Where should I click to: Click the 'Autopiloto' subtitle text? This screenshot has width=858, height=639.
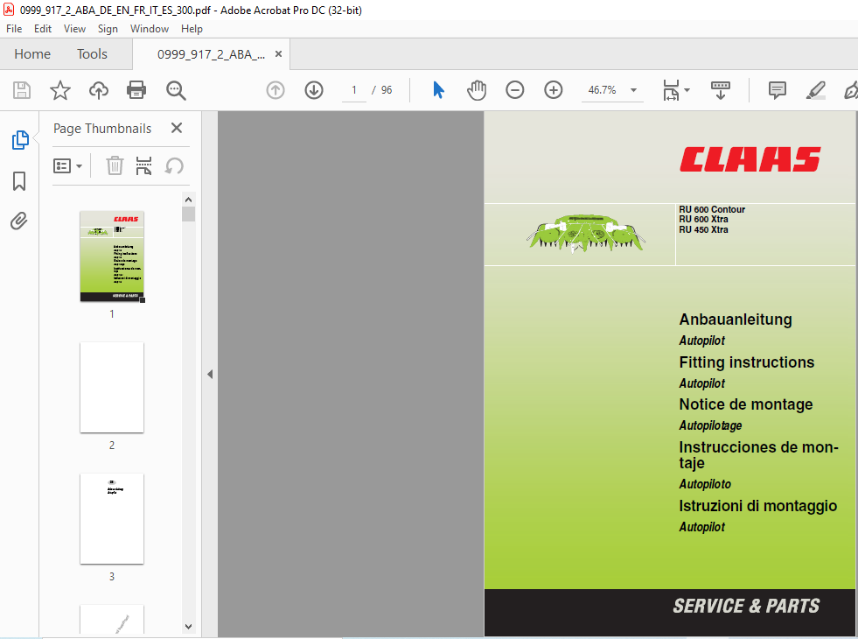(x=705, y=484)
